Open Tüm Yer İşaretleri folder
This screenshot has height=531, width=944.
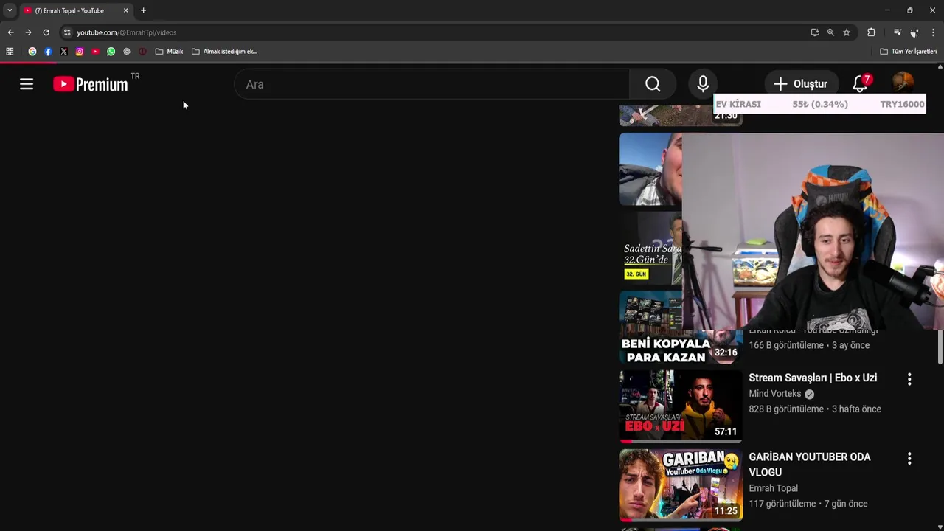[x=909, y=52]
